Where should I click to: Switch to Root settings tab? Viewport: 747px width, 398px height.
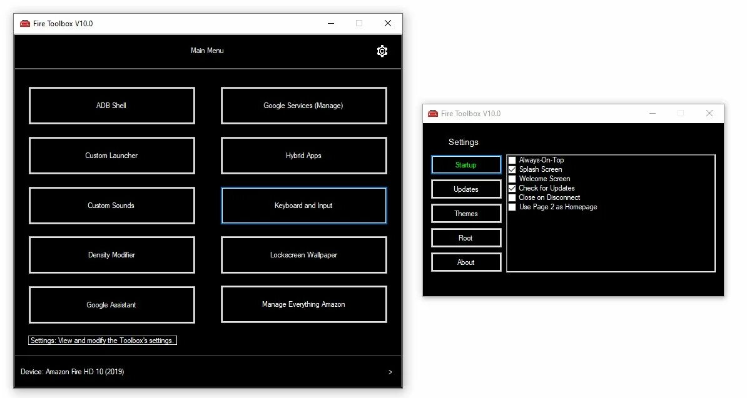[466, 238]
